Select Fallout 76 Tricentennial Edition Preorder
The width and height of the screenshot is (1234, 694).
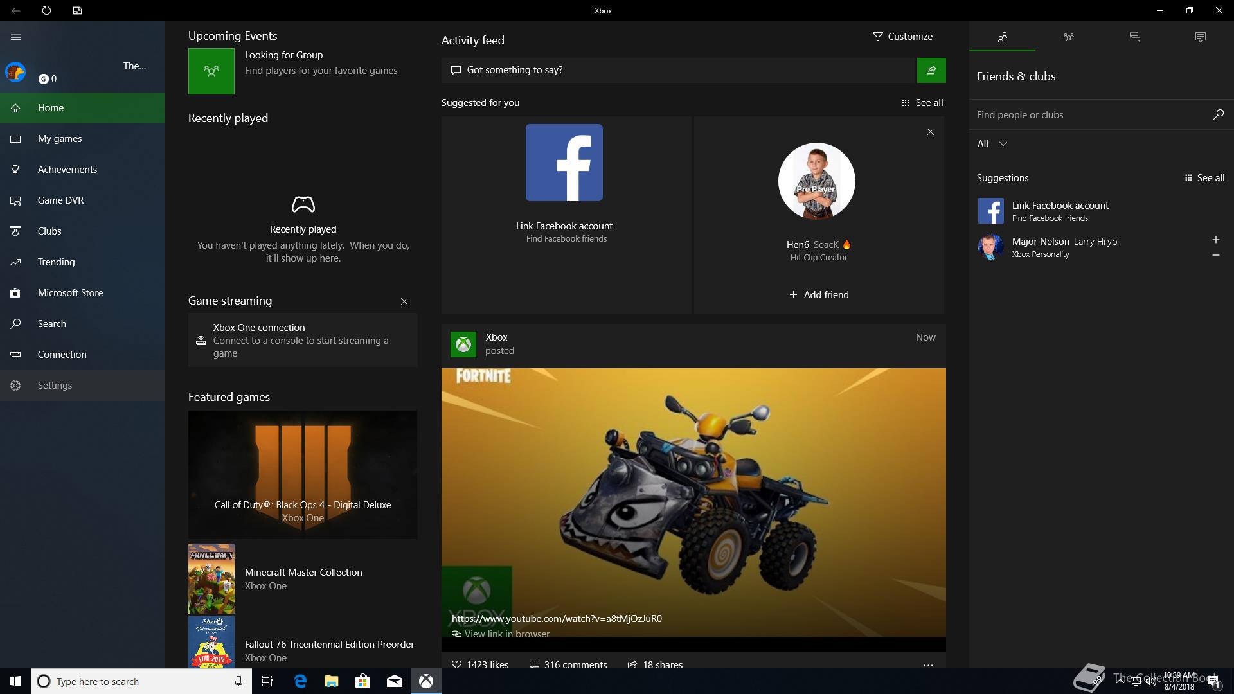coord(329,644)
